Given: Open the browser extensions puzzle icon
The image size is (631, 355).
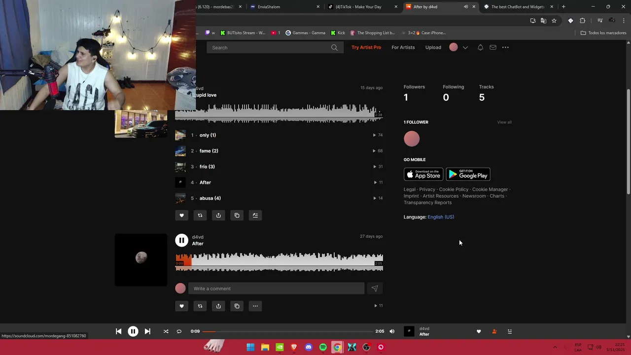Looking at the screenshot, I should click(583, 21).
